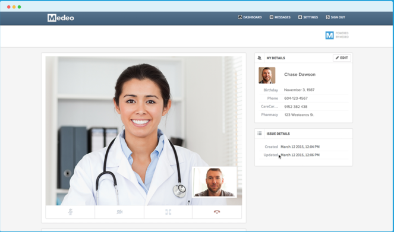Open Settings in the top navigation
Screen dimensions: 394x232
[308, 17]
